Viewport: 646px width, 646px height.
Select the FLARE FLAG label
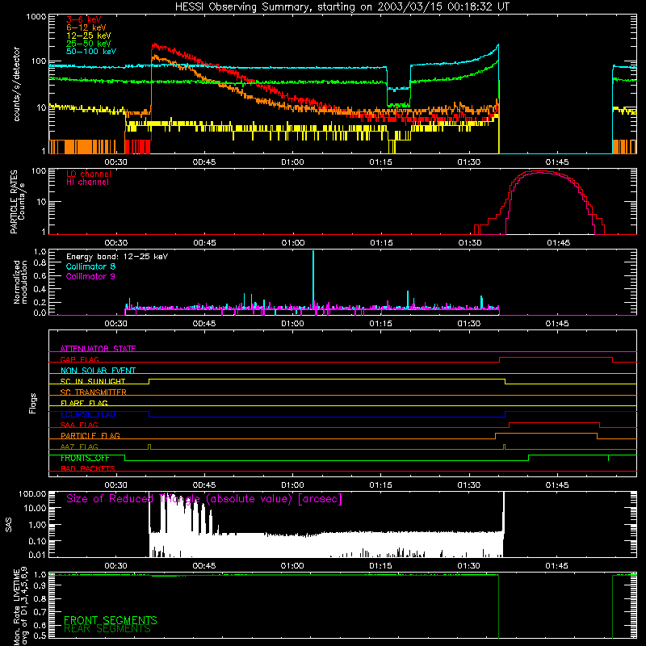[84, 403]
